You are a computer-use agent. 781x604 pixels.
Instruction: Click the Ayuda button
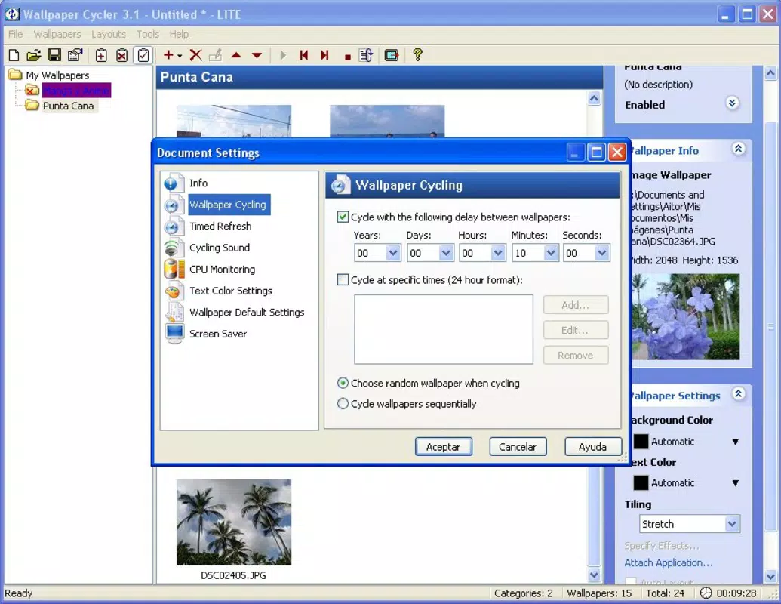(592, 446)
